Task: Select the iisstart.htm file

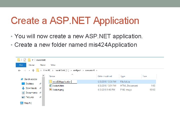Action: click(58, 86)
